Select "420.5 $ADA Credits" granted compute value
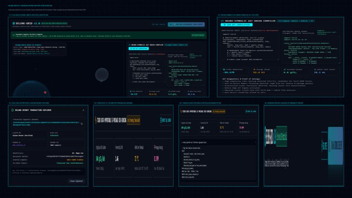 75,160
